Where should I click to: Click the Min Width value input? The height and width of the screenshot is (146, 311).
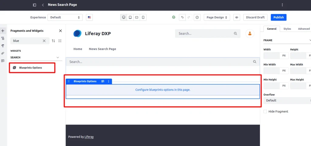coord(272,71)
